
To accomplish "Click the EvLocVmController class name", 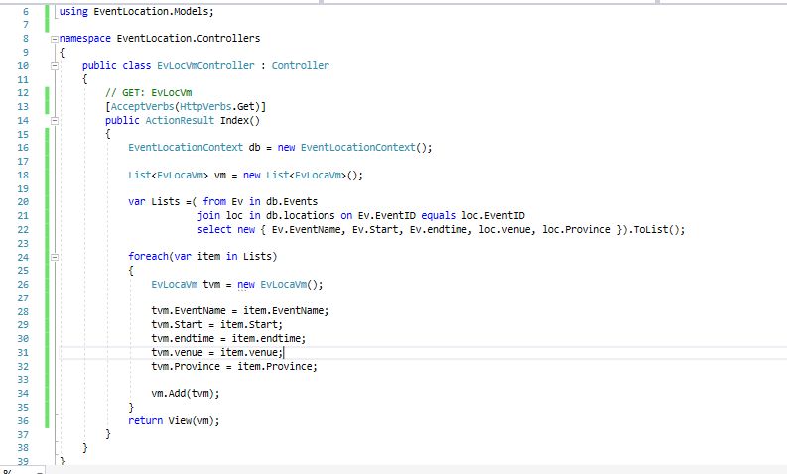I will tap(205, 66).
